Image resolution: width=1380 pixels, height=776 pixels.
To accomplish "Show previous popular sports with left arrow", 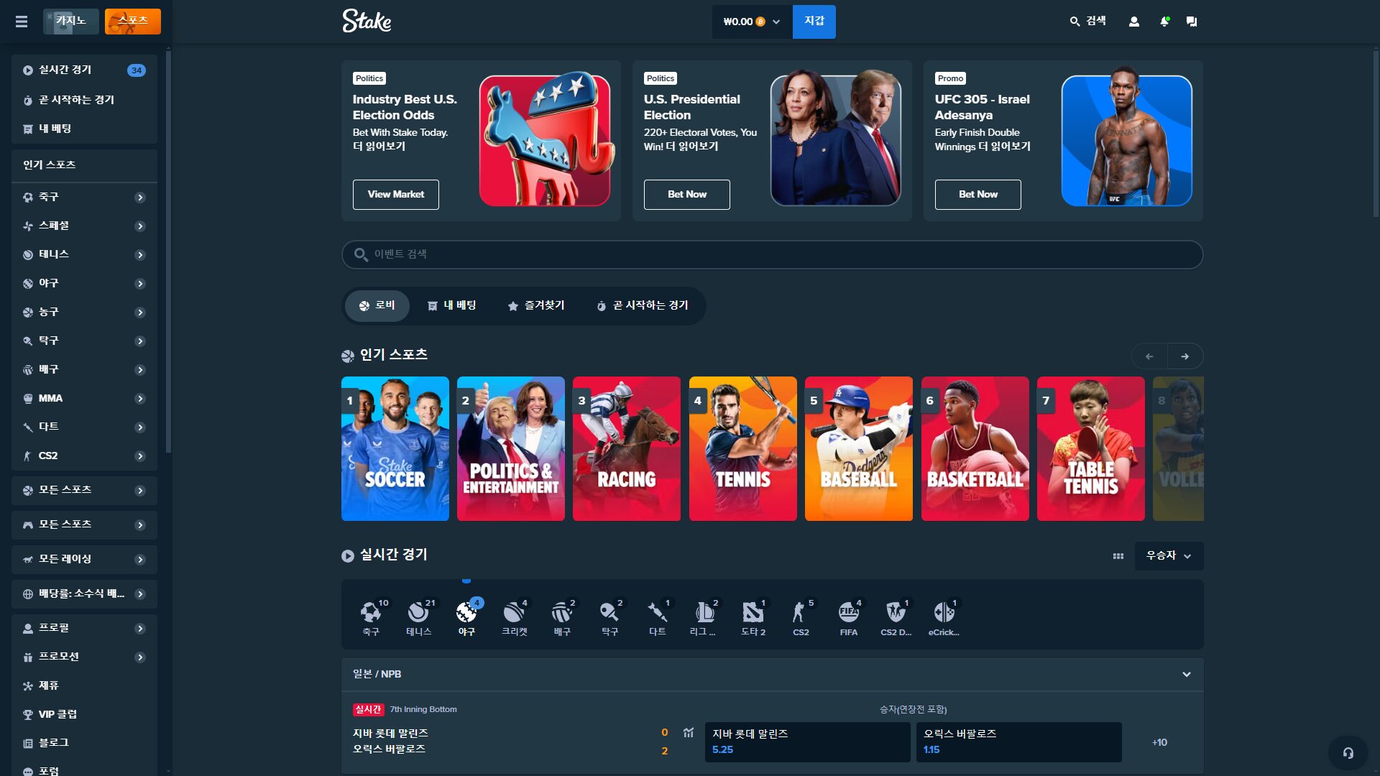I will [1149, 356].
